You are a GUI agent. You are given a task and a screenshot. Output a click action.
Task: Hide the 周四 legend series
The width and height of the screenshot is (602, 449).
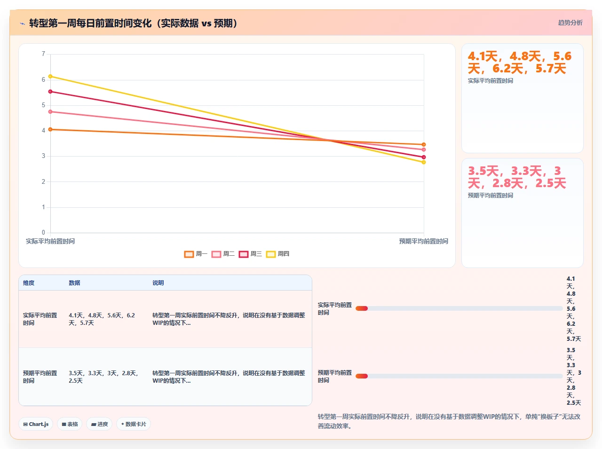click(277, 254)
